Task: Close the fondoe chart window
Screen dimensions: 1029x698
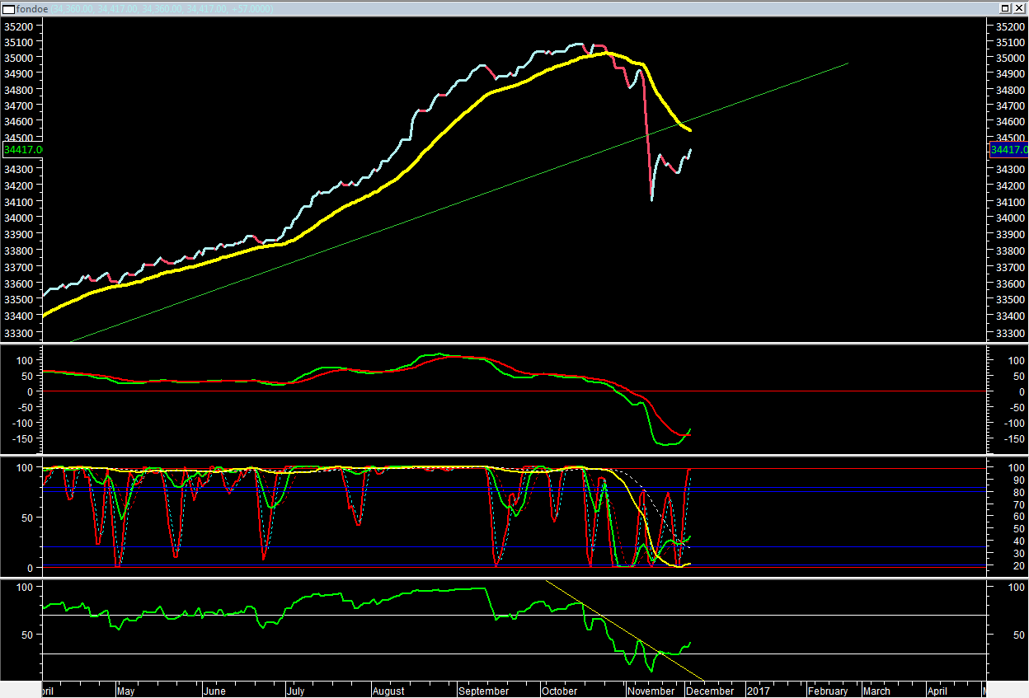Action: [x=1018, y=7]
